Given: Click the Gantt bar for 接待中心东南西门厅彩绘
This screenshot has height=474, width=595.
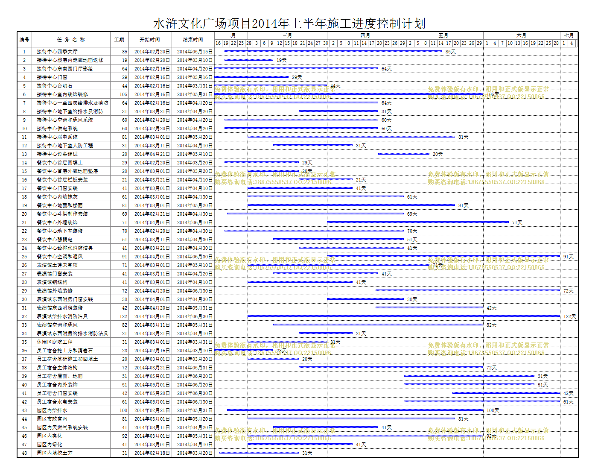Looking at the screenshot, I should (x=296, y=68).
